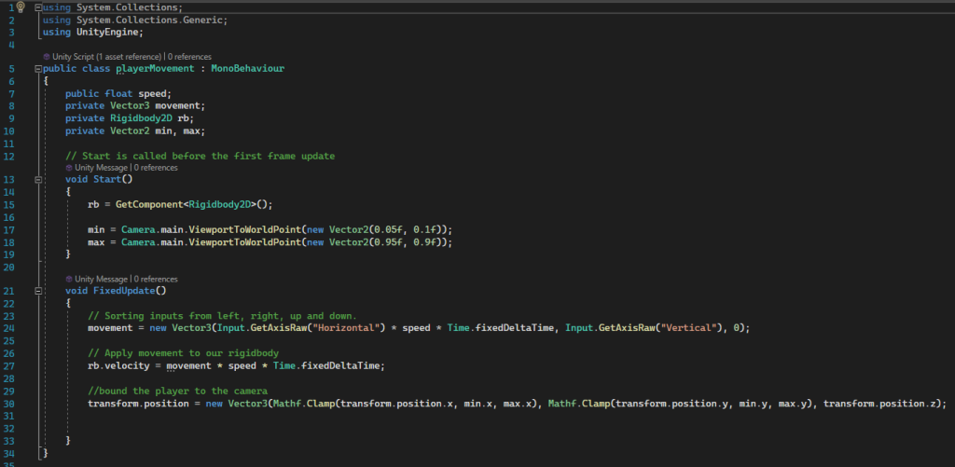
Task: Click UnityEngine in the third using statement
Action: 109,32
